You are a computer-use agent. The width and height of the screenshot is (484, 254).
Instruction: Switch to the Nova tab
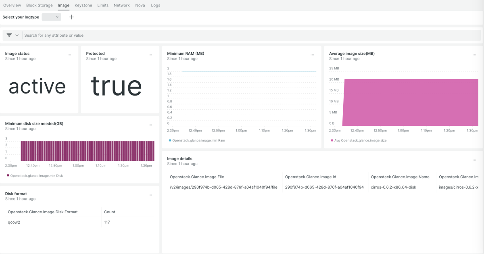coord(140,5)
